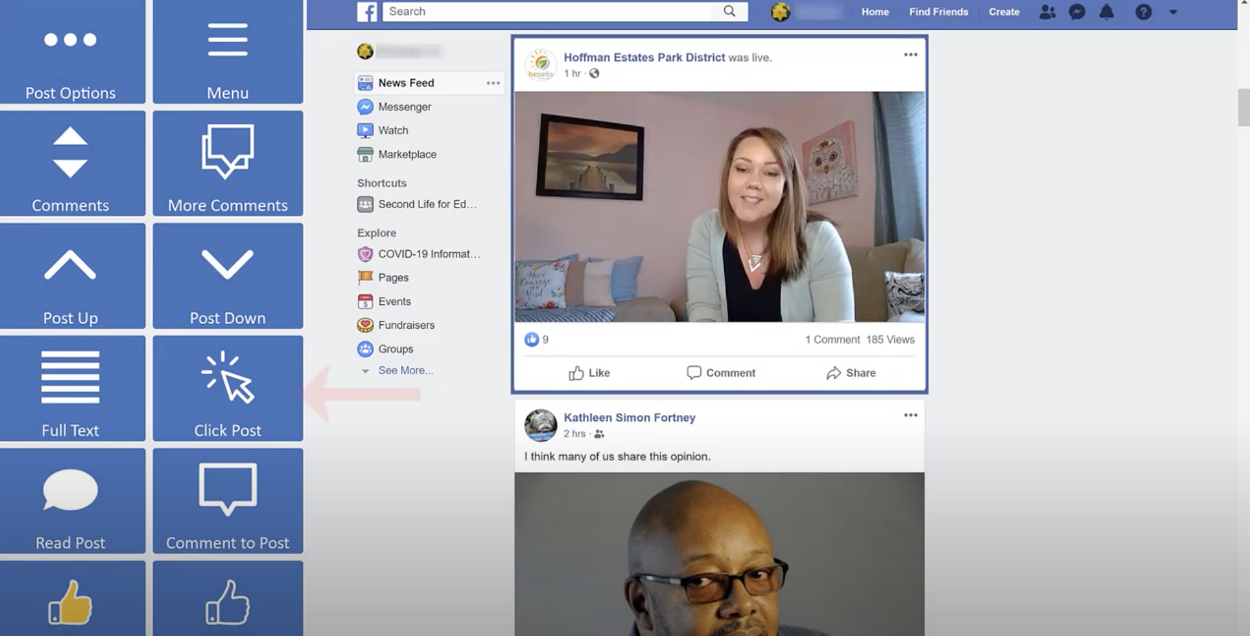Image resolution: width=1250 pixels, height=636 pixels.
Task: Open Messenger icon in top bar
Action: pyautogui.click(x=1077, y=12)
